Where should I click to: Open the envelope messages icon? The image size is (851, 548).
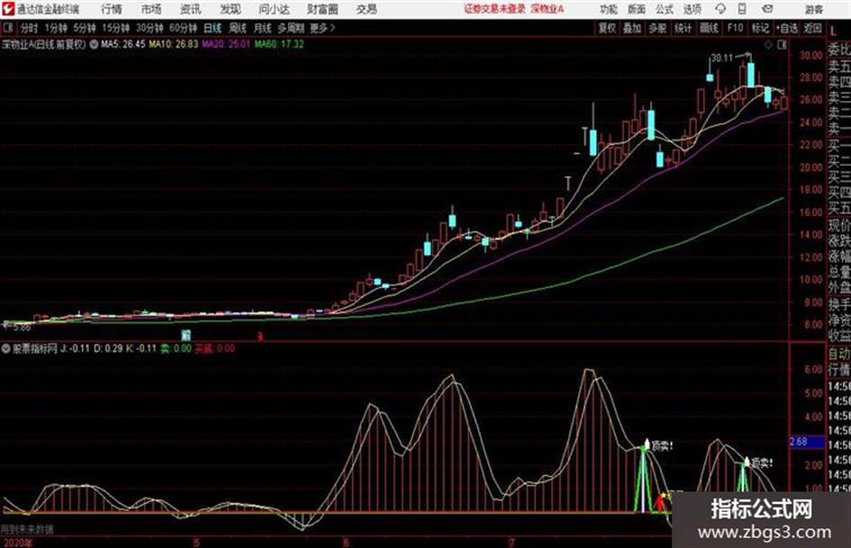coord(767,9)
